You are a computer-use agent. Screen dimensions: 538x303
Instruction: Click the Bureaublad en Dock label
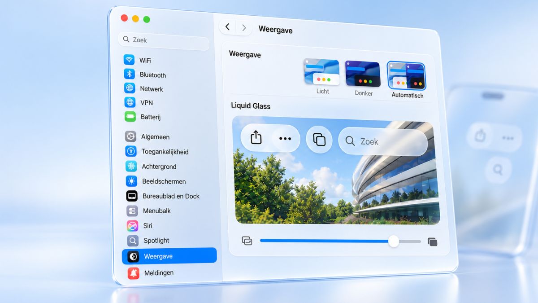171,196
